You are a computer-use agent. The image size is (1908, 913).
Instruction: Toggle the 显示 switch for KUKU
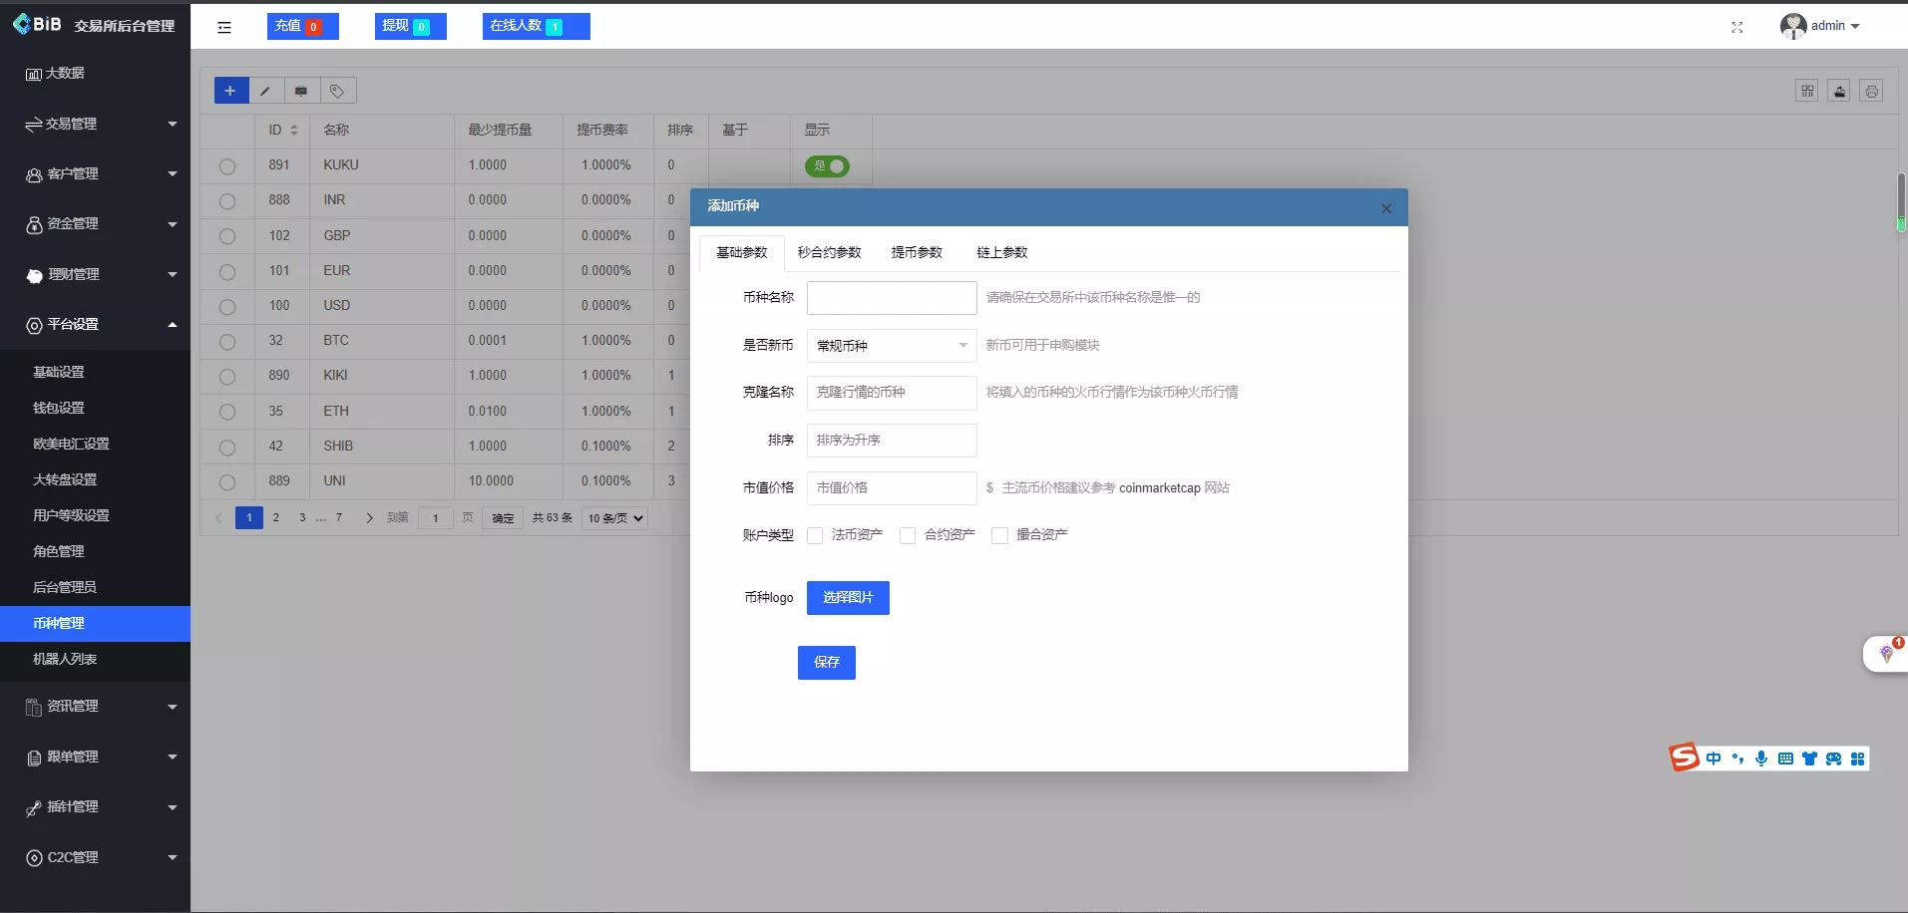[x=827, y=166]
